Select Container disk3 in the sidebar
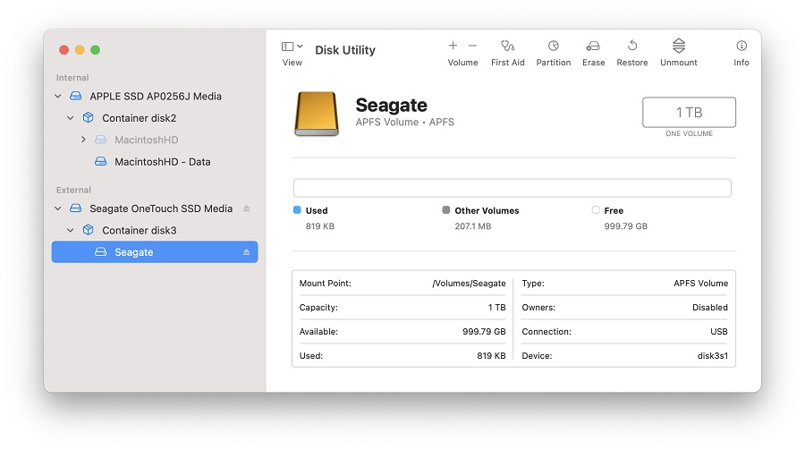805x450 pixels. tap(139, 230)
